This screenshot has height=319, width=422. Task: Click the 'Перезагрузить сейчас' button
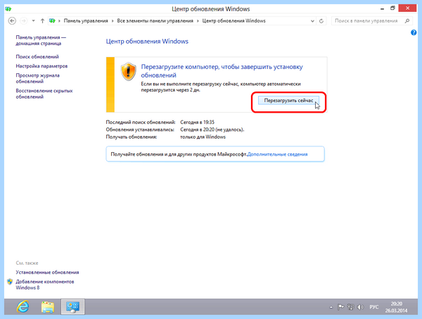(288, 101)
